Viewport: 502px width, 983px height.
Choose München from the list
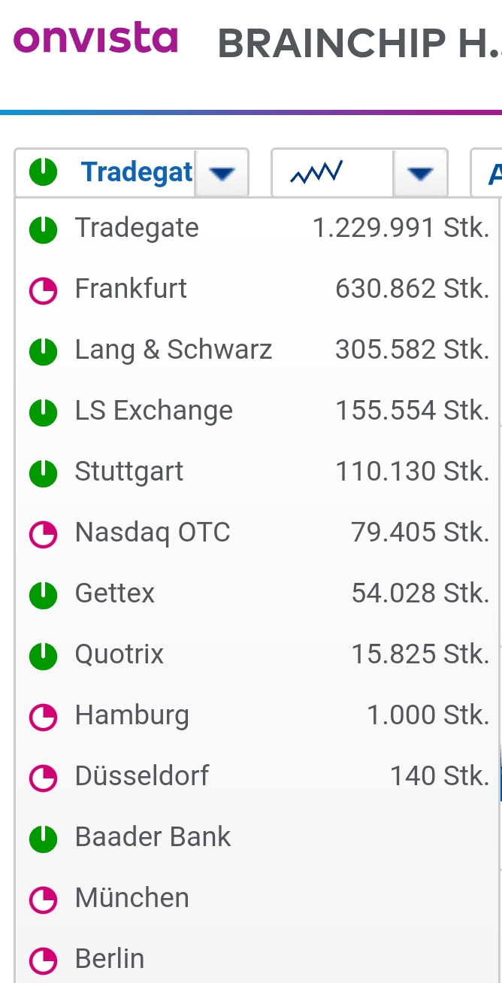132,898
